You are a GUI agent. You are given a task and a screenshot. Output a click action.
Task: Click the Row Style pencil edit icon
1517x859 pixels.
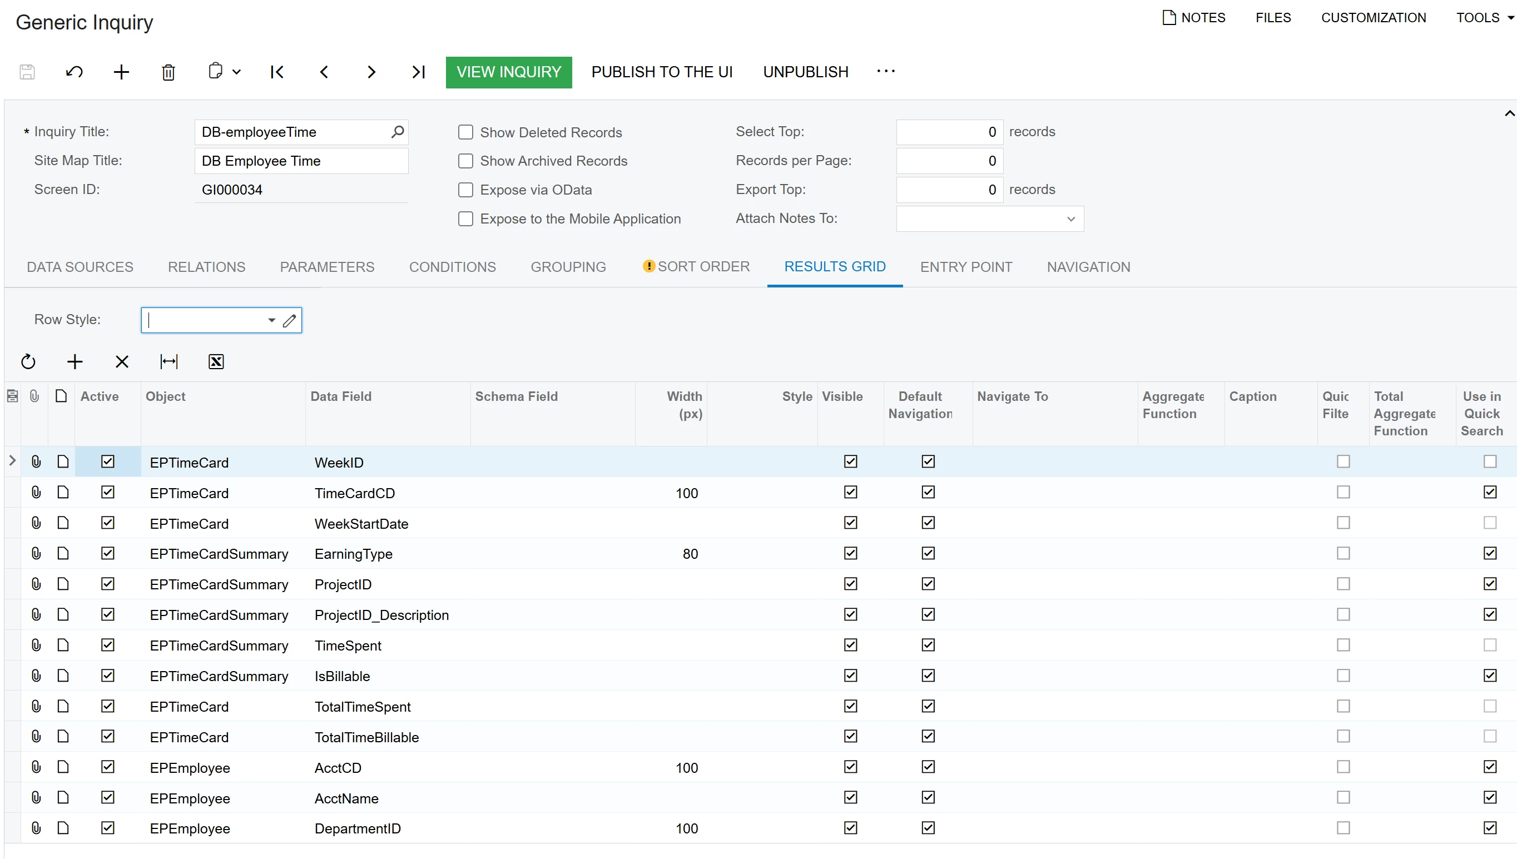click(x=289, y=320)
